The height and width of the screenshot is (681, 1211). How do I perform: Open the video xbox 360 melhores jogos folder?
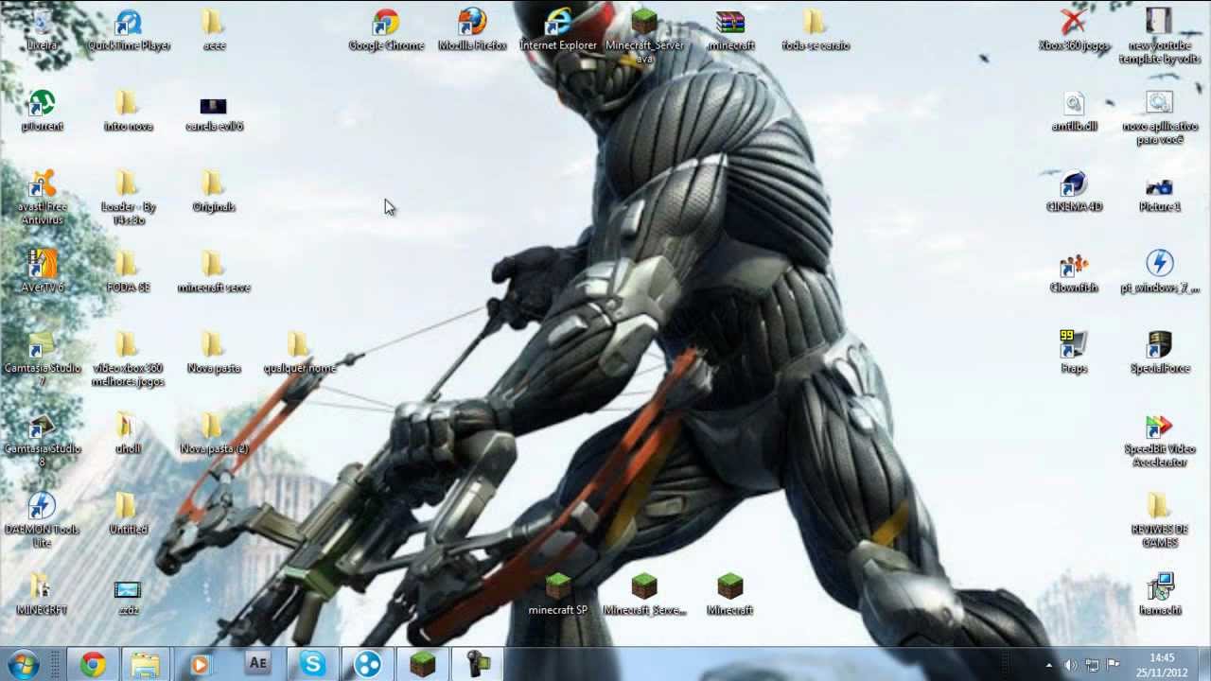[x=129, y=359]
